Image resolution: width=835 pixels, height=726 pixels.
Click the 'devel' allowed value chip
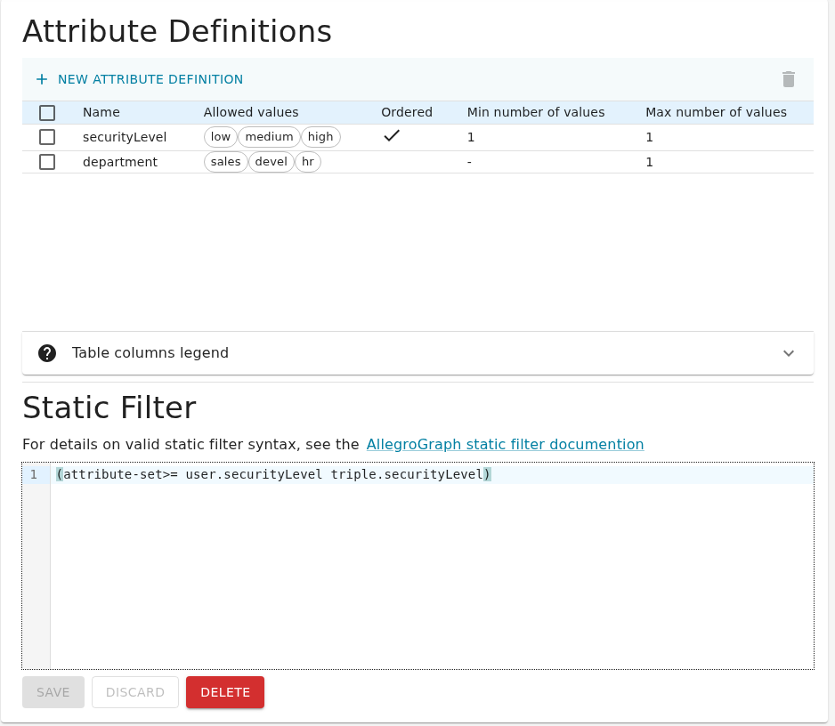[271, 162]
